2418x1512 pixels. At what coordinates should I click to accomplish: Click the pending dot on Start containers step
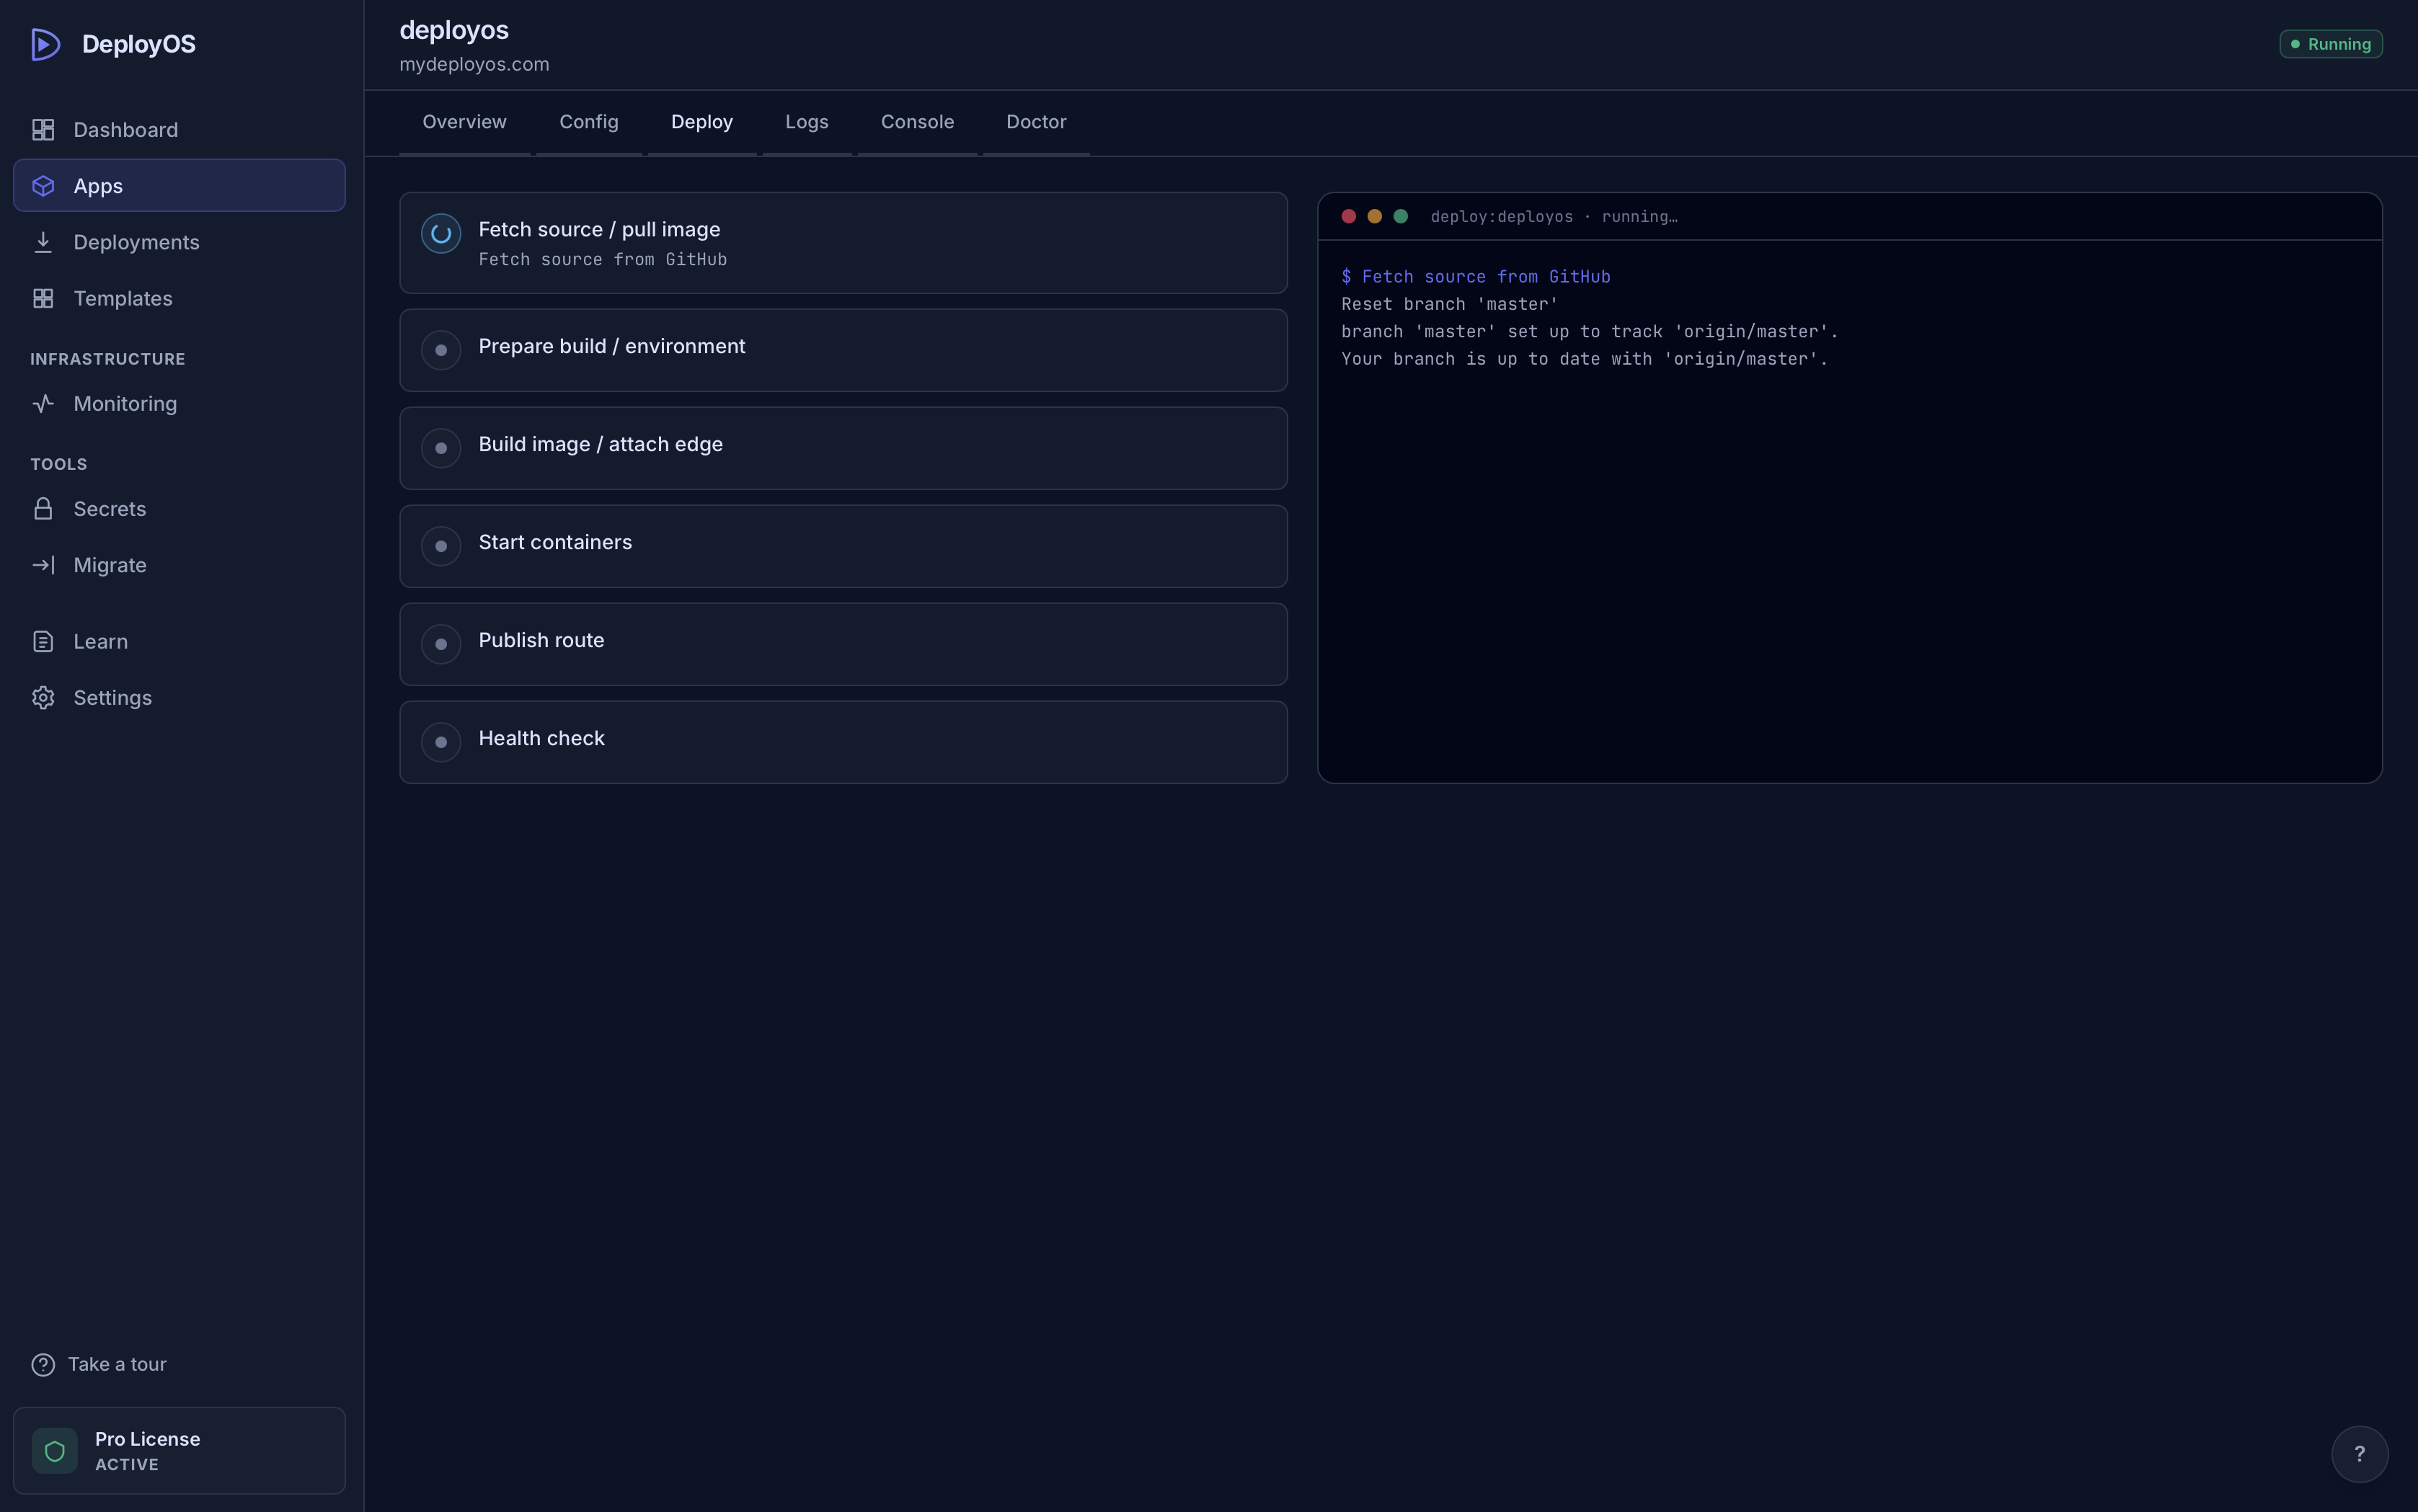pyautogui.click(x=441, y=546)
